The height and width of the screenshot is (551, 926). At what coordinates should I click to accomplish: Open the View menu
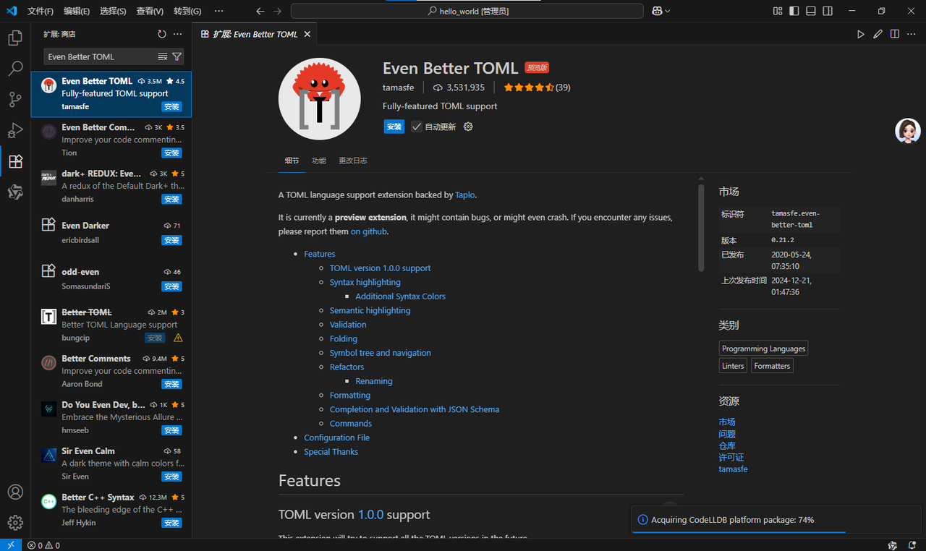pos(150,11)
